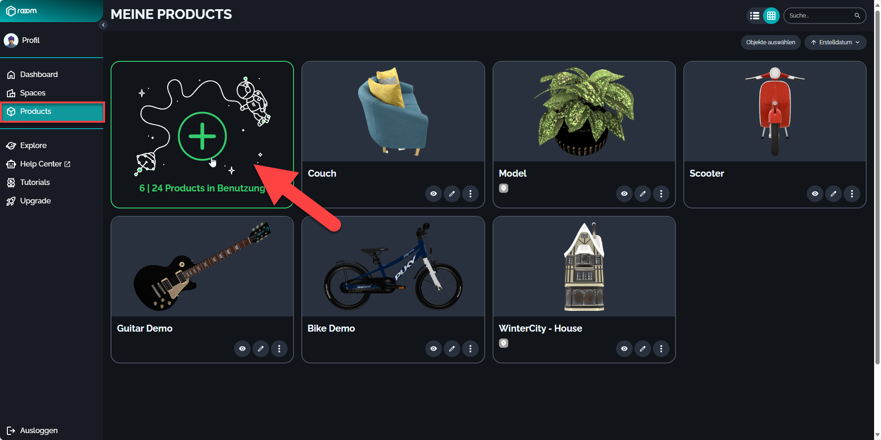Click the green plus add-product icon
Viewport: 881px width, 440px height.
tap(202, 136)
